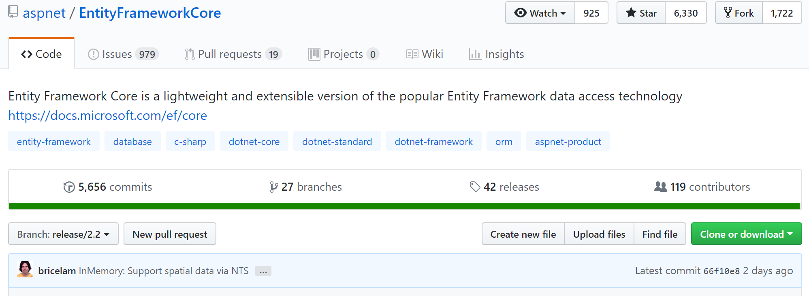Image resolution: width=809 pixels, height=296 pixels.
Task: Open commit 'InMemory: Support spatial data via NTS'
Action: 164,271
